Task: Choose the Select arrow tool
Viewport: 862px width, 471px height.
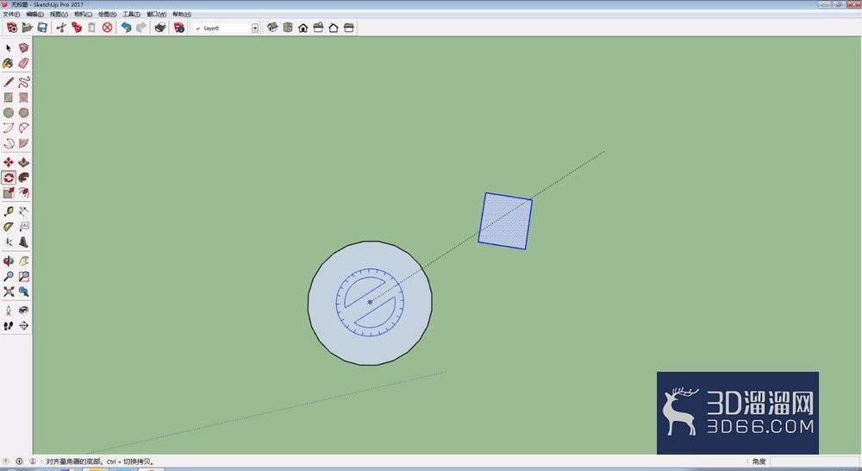Action: pyautogui.click(x=9, y=48)
